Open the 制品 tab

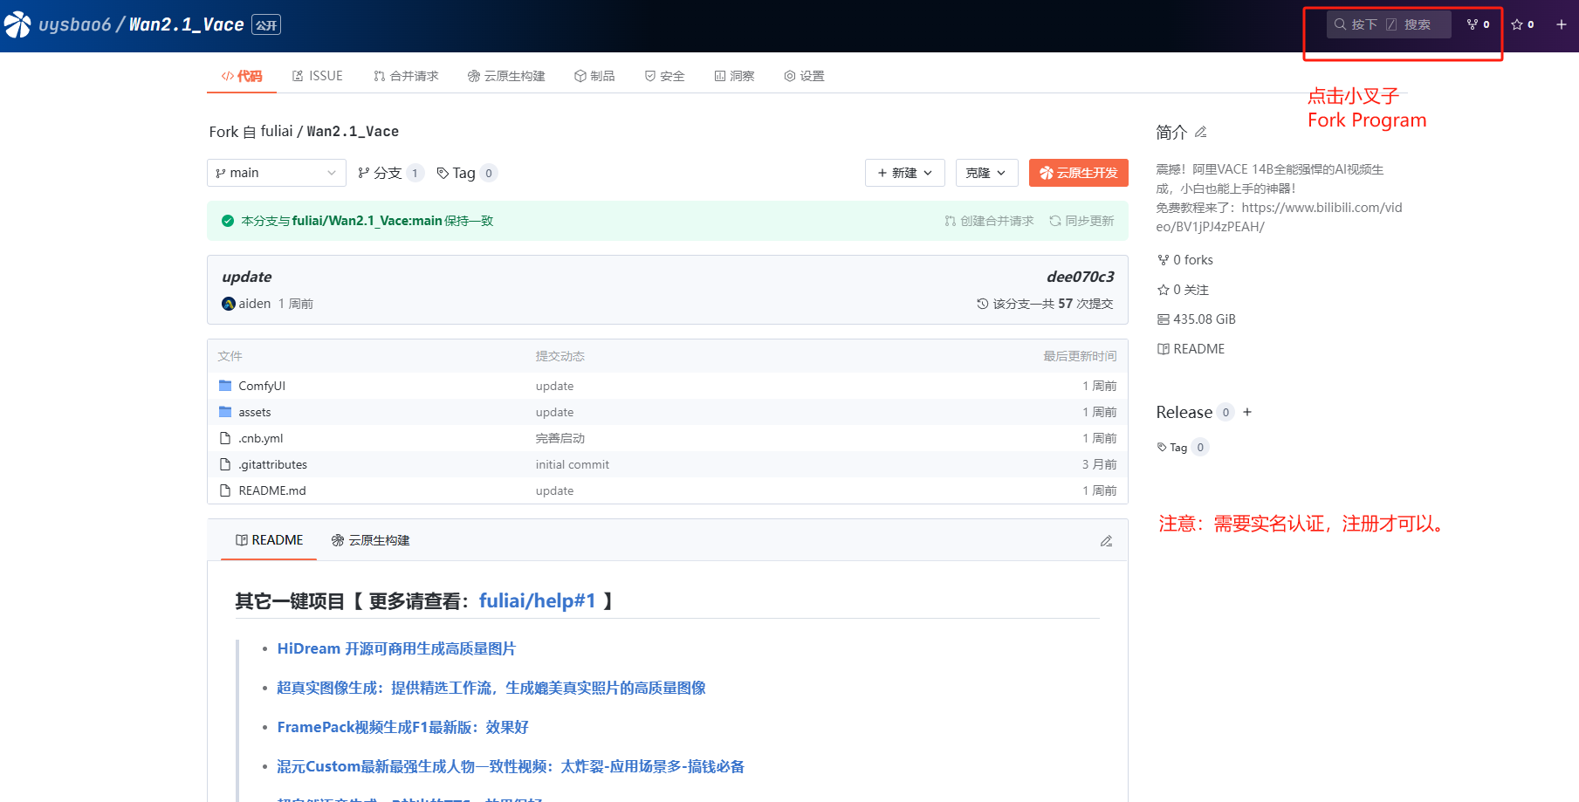[594, 76]
